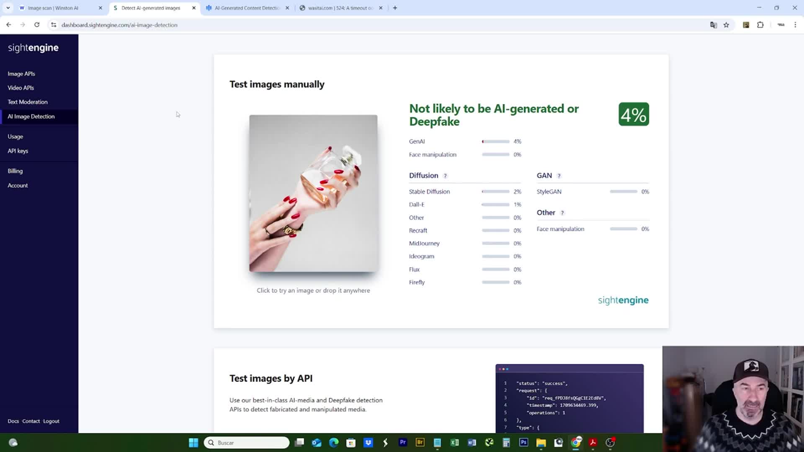The height and width of the screenshot is (452, 804).
Task: Open the Chrome three-dot menu
Action: (795, 25)
